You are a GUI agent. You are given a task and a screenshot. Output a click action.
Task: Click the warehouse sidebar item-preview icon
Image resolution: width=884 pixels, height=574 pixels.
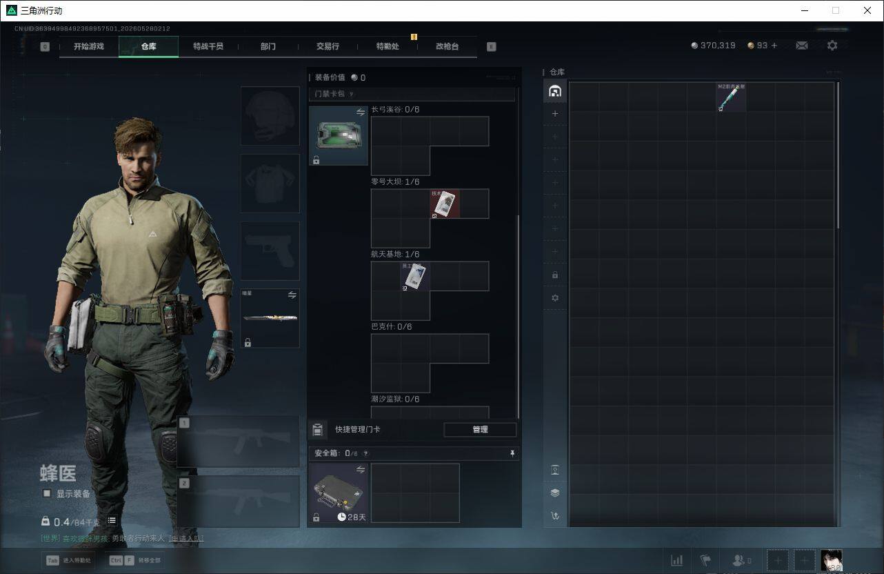click(555, 470)
